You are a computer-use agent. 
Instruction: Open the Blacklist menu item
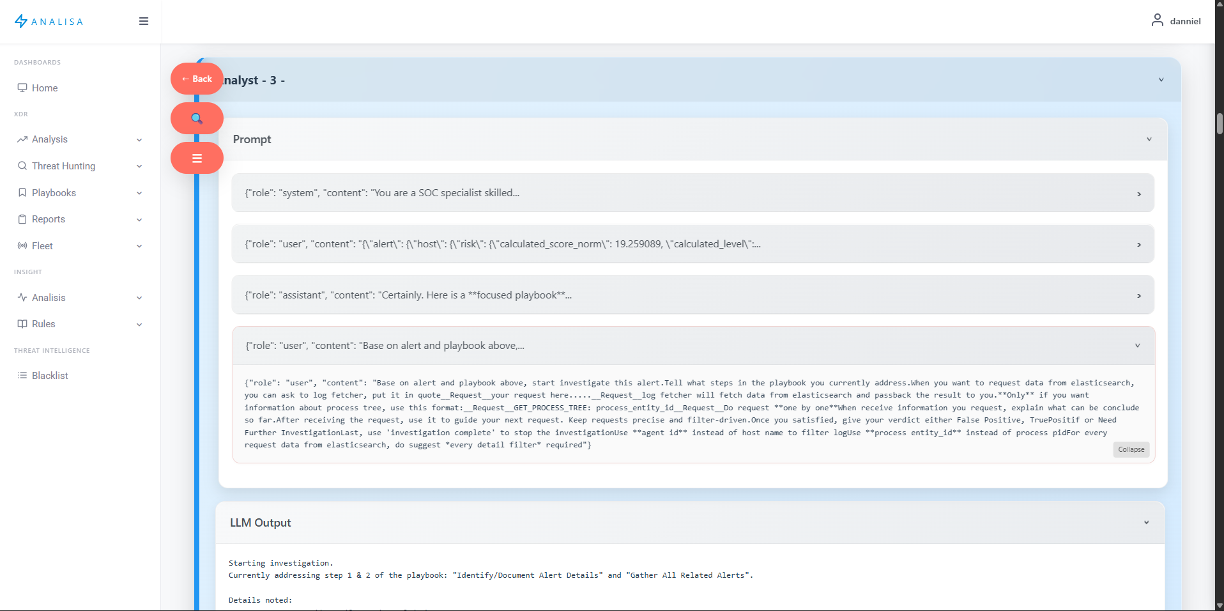tap(50, 376)
